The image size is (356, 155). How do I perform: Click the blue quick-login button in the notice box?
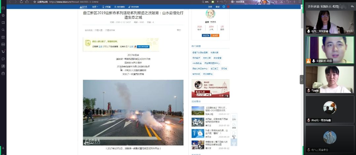click(143, 46)
